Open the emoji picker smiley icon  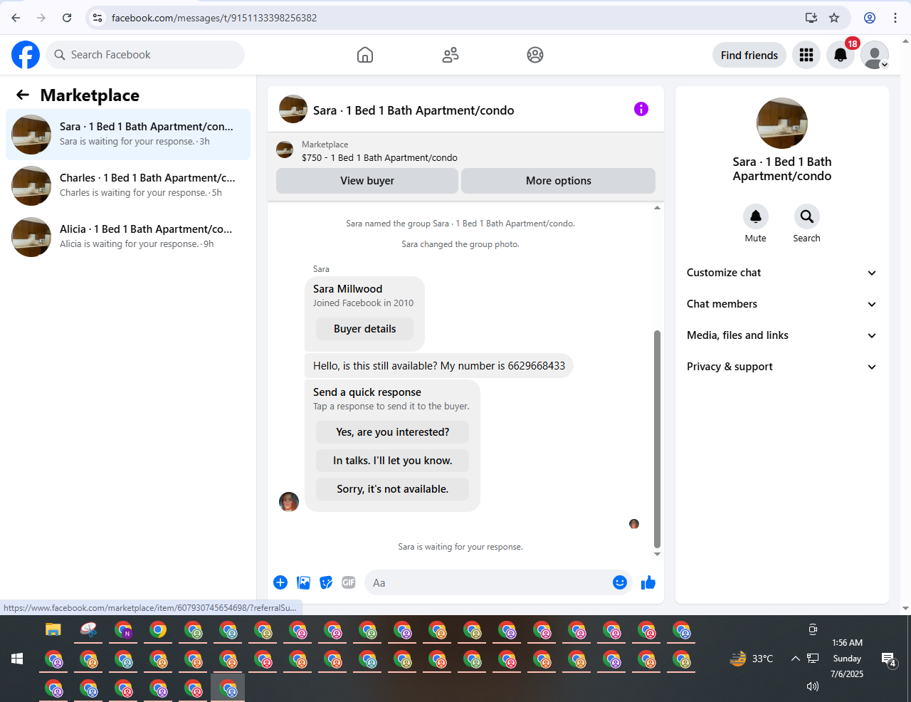click(x=620, y=582)
